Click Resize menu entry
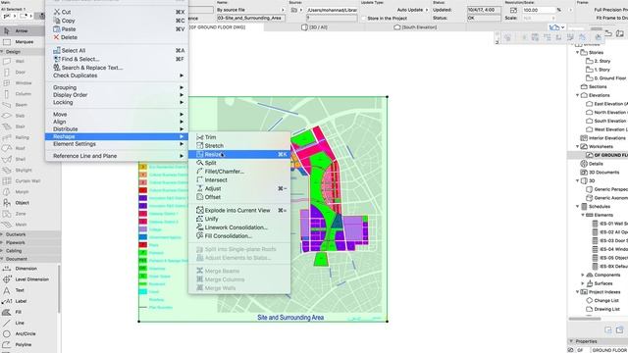 (239, 155)
